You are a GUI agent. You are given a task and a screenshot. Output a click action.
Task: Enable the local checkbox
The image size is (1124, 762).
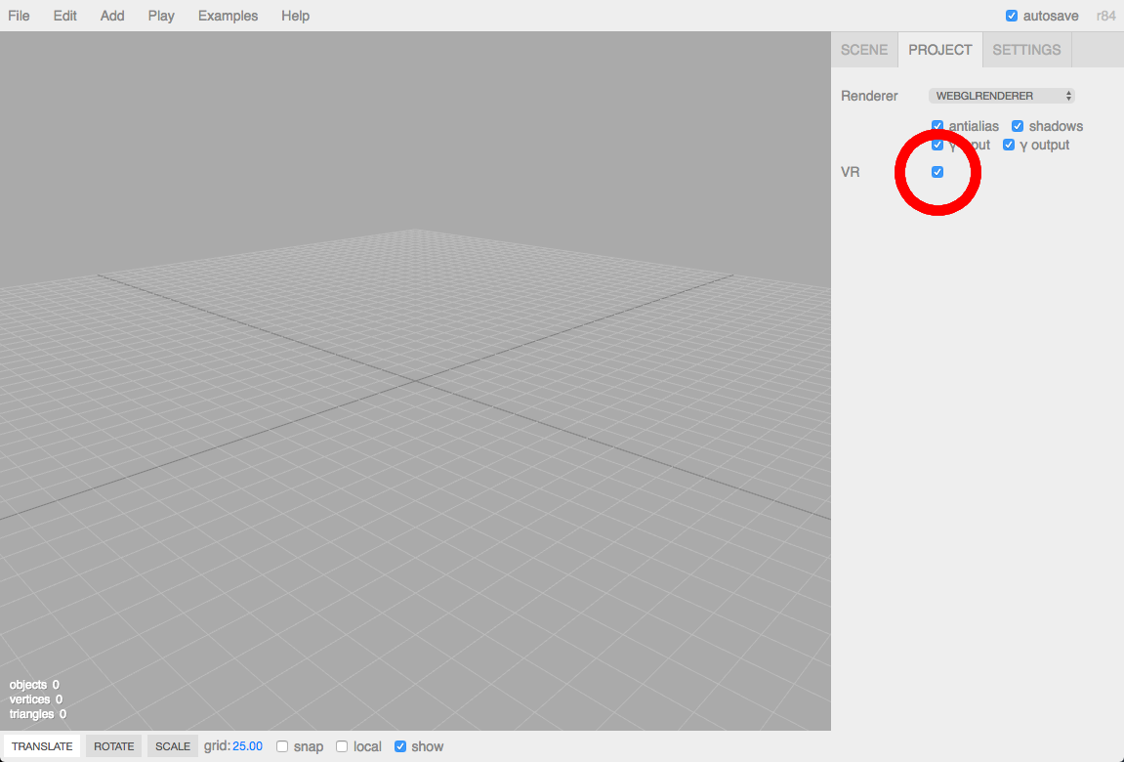[342, 746]
